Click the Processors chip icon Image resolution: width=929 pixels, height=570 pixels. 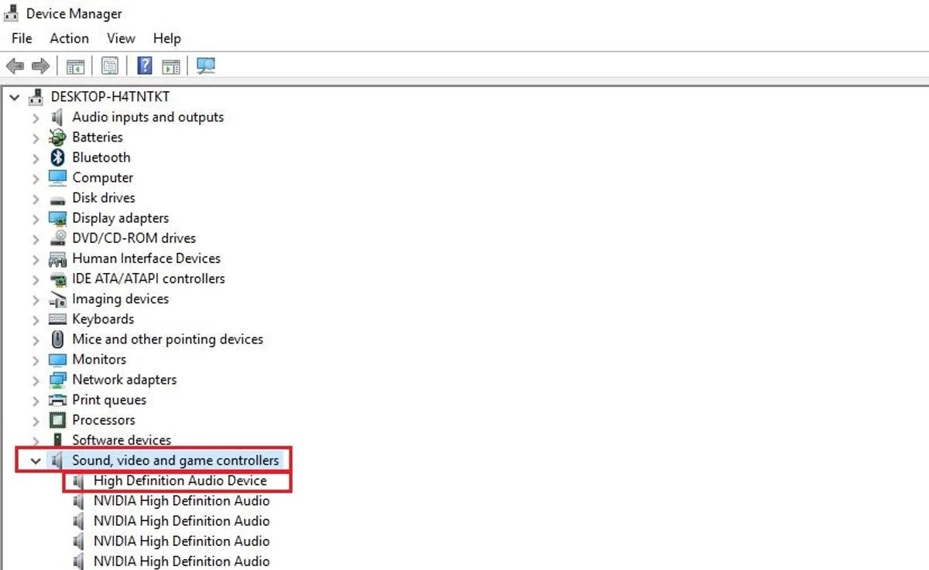(x=57, y=420)
